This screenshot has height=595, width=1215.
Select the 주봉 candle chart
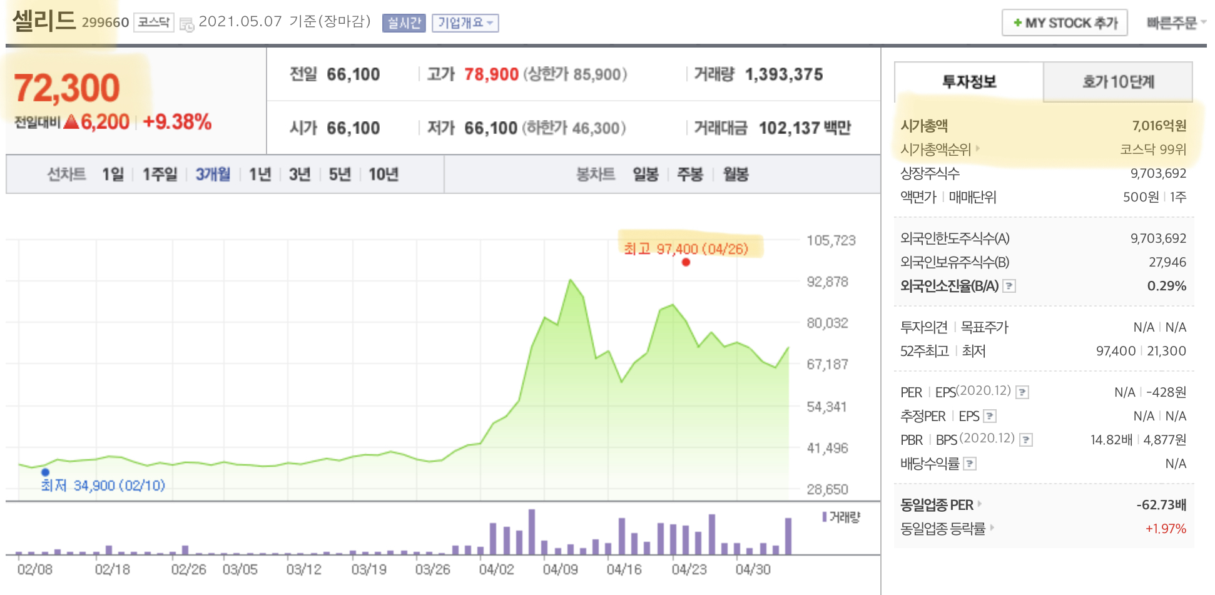coord(690,174)
